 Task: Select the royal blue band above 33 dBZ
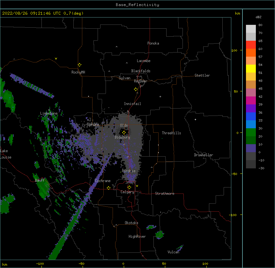251,116
